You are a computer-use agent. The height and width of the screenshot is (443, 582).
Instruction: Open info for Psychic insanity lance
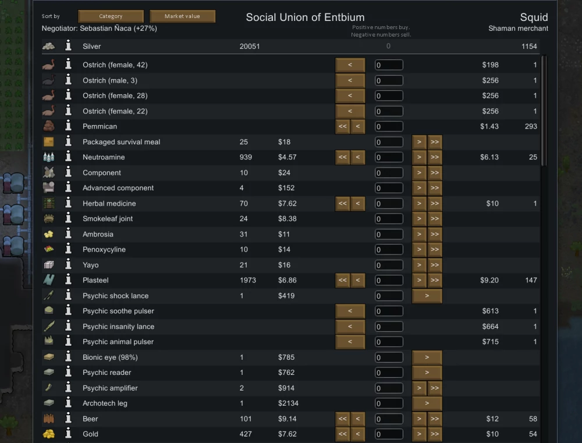point(68,327)
